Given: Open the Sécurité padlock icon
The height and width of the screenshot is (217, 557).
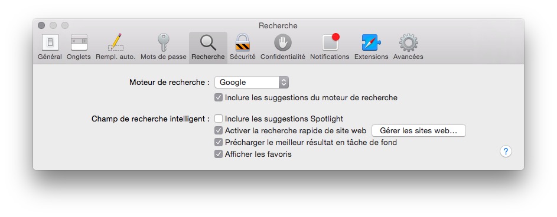Looking at the screenshot, I should point(243,42).
